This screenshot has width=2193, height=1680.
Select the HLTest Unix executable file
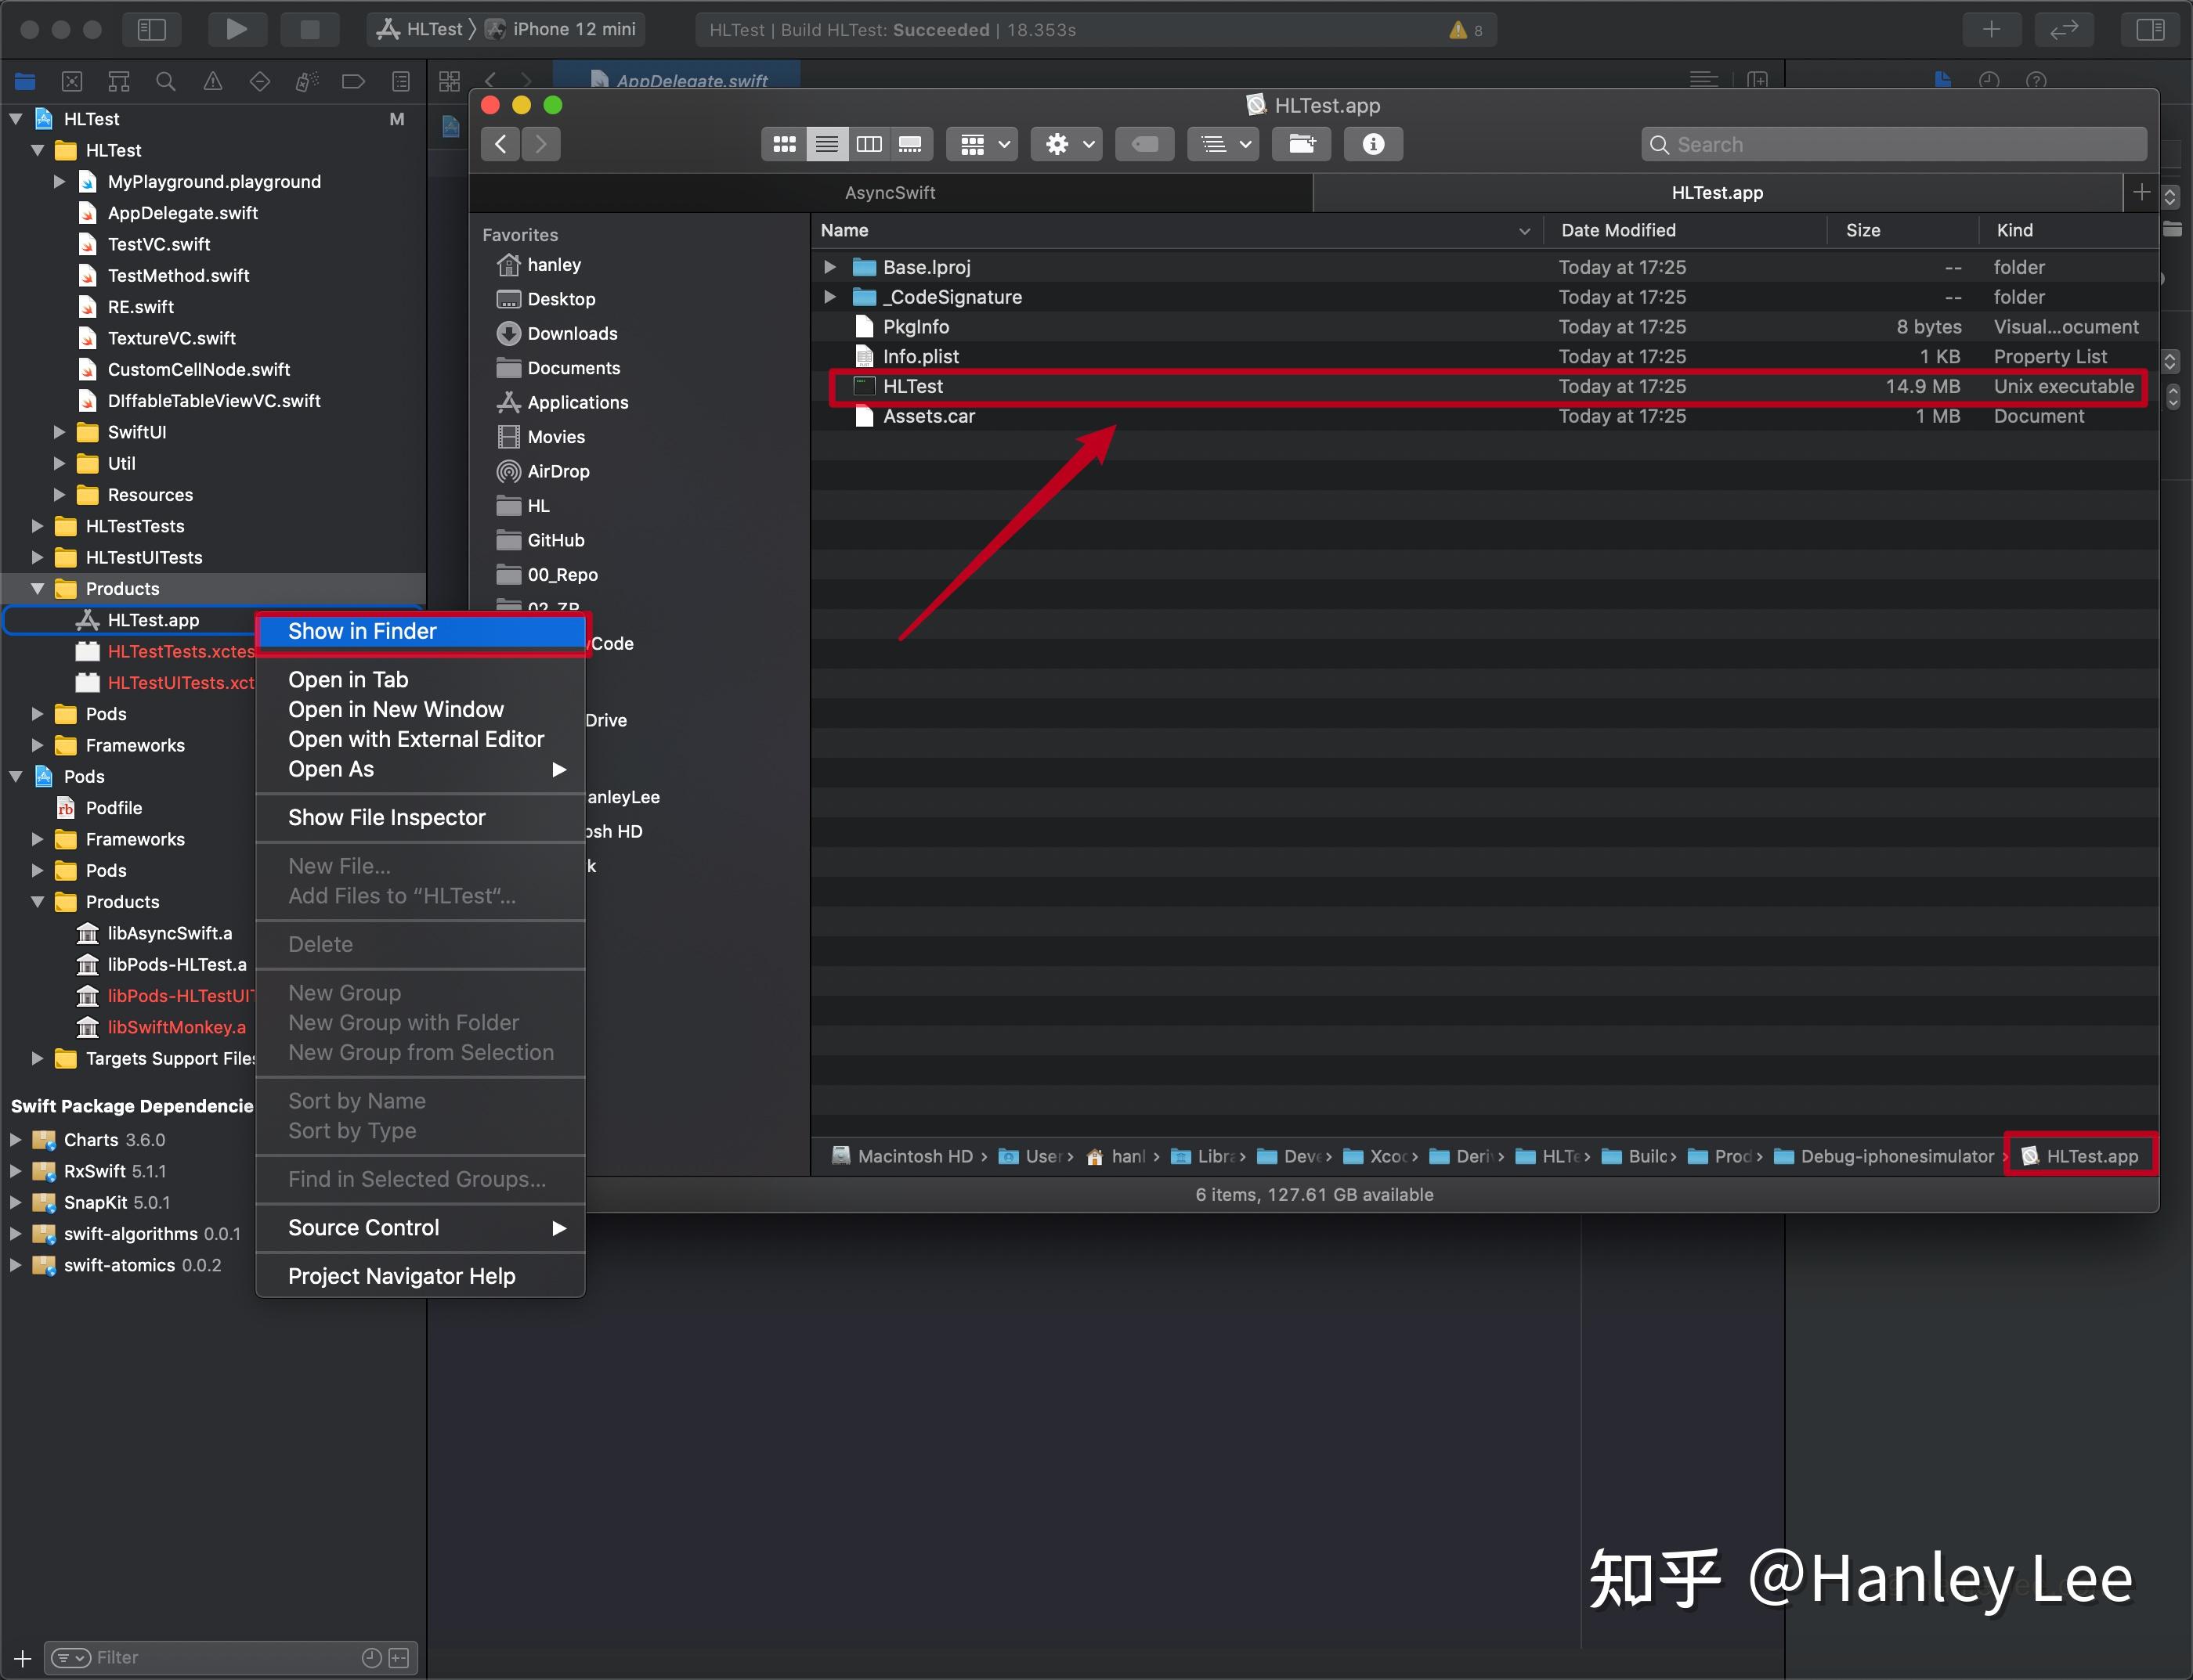click(912, 386)
